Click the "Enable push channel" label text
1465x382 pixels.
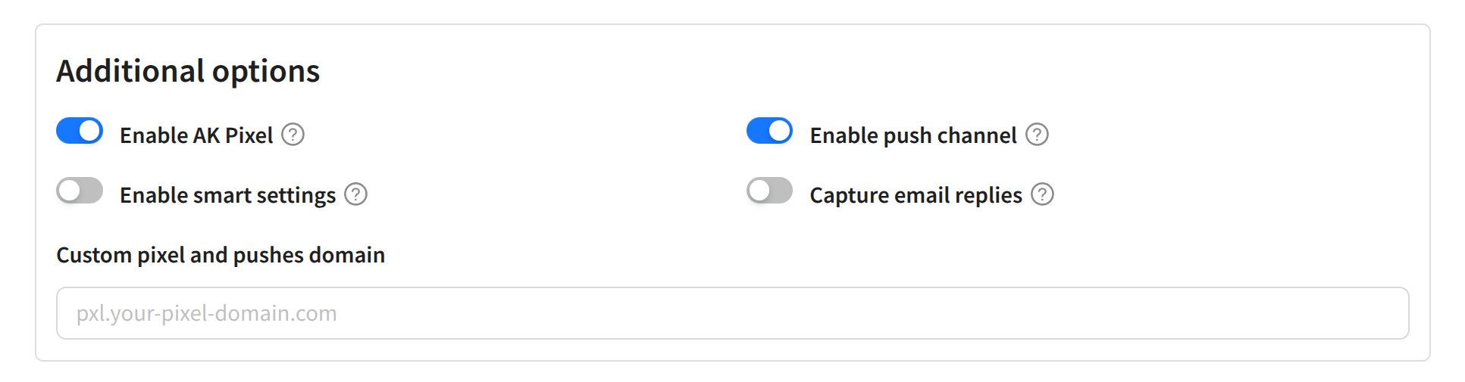coord(912,135)
